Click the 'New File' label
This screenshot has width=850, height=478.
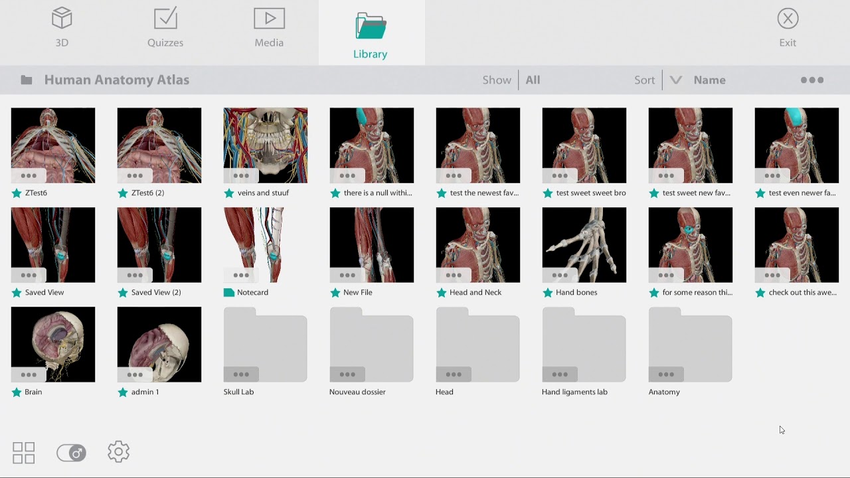tap(358, 293)
